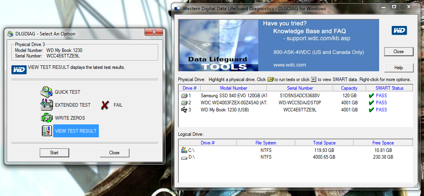Select logical drive D:\ row
Image resolution: width=424 pixels, height=196 pixels.
pyautogui.click(x=296, y=157)
